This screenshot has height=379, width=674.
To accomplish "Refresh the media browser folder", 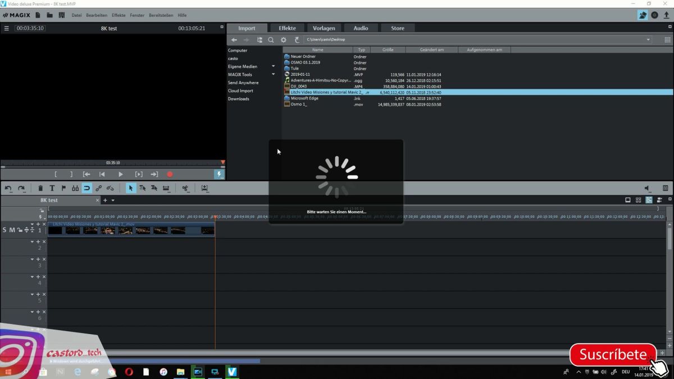I will (297, 40).
